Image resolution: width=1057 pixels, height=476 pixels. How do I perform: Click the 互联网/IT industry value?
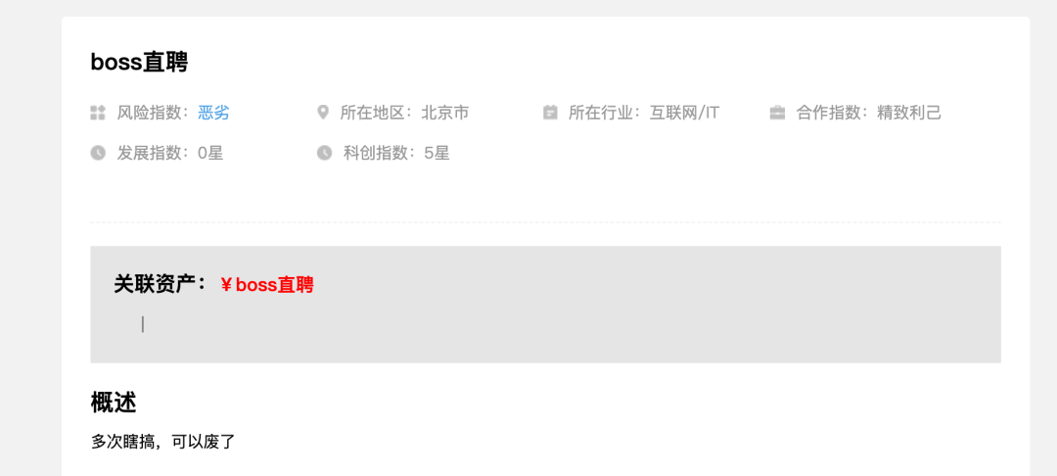click(685, 113)
